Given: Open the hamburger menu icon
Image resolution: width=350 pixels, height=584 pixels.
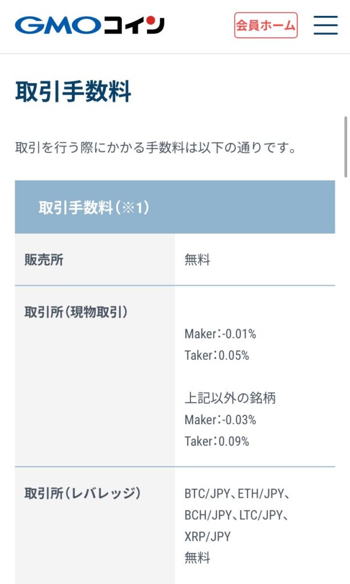Looking at the screenshot, I should click(325, 25).
